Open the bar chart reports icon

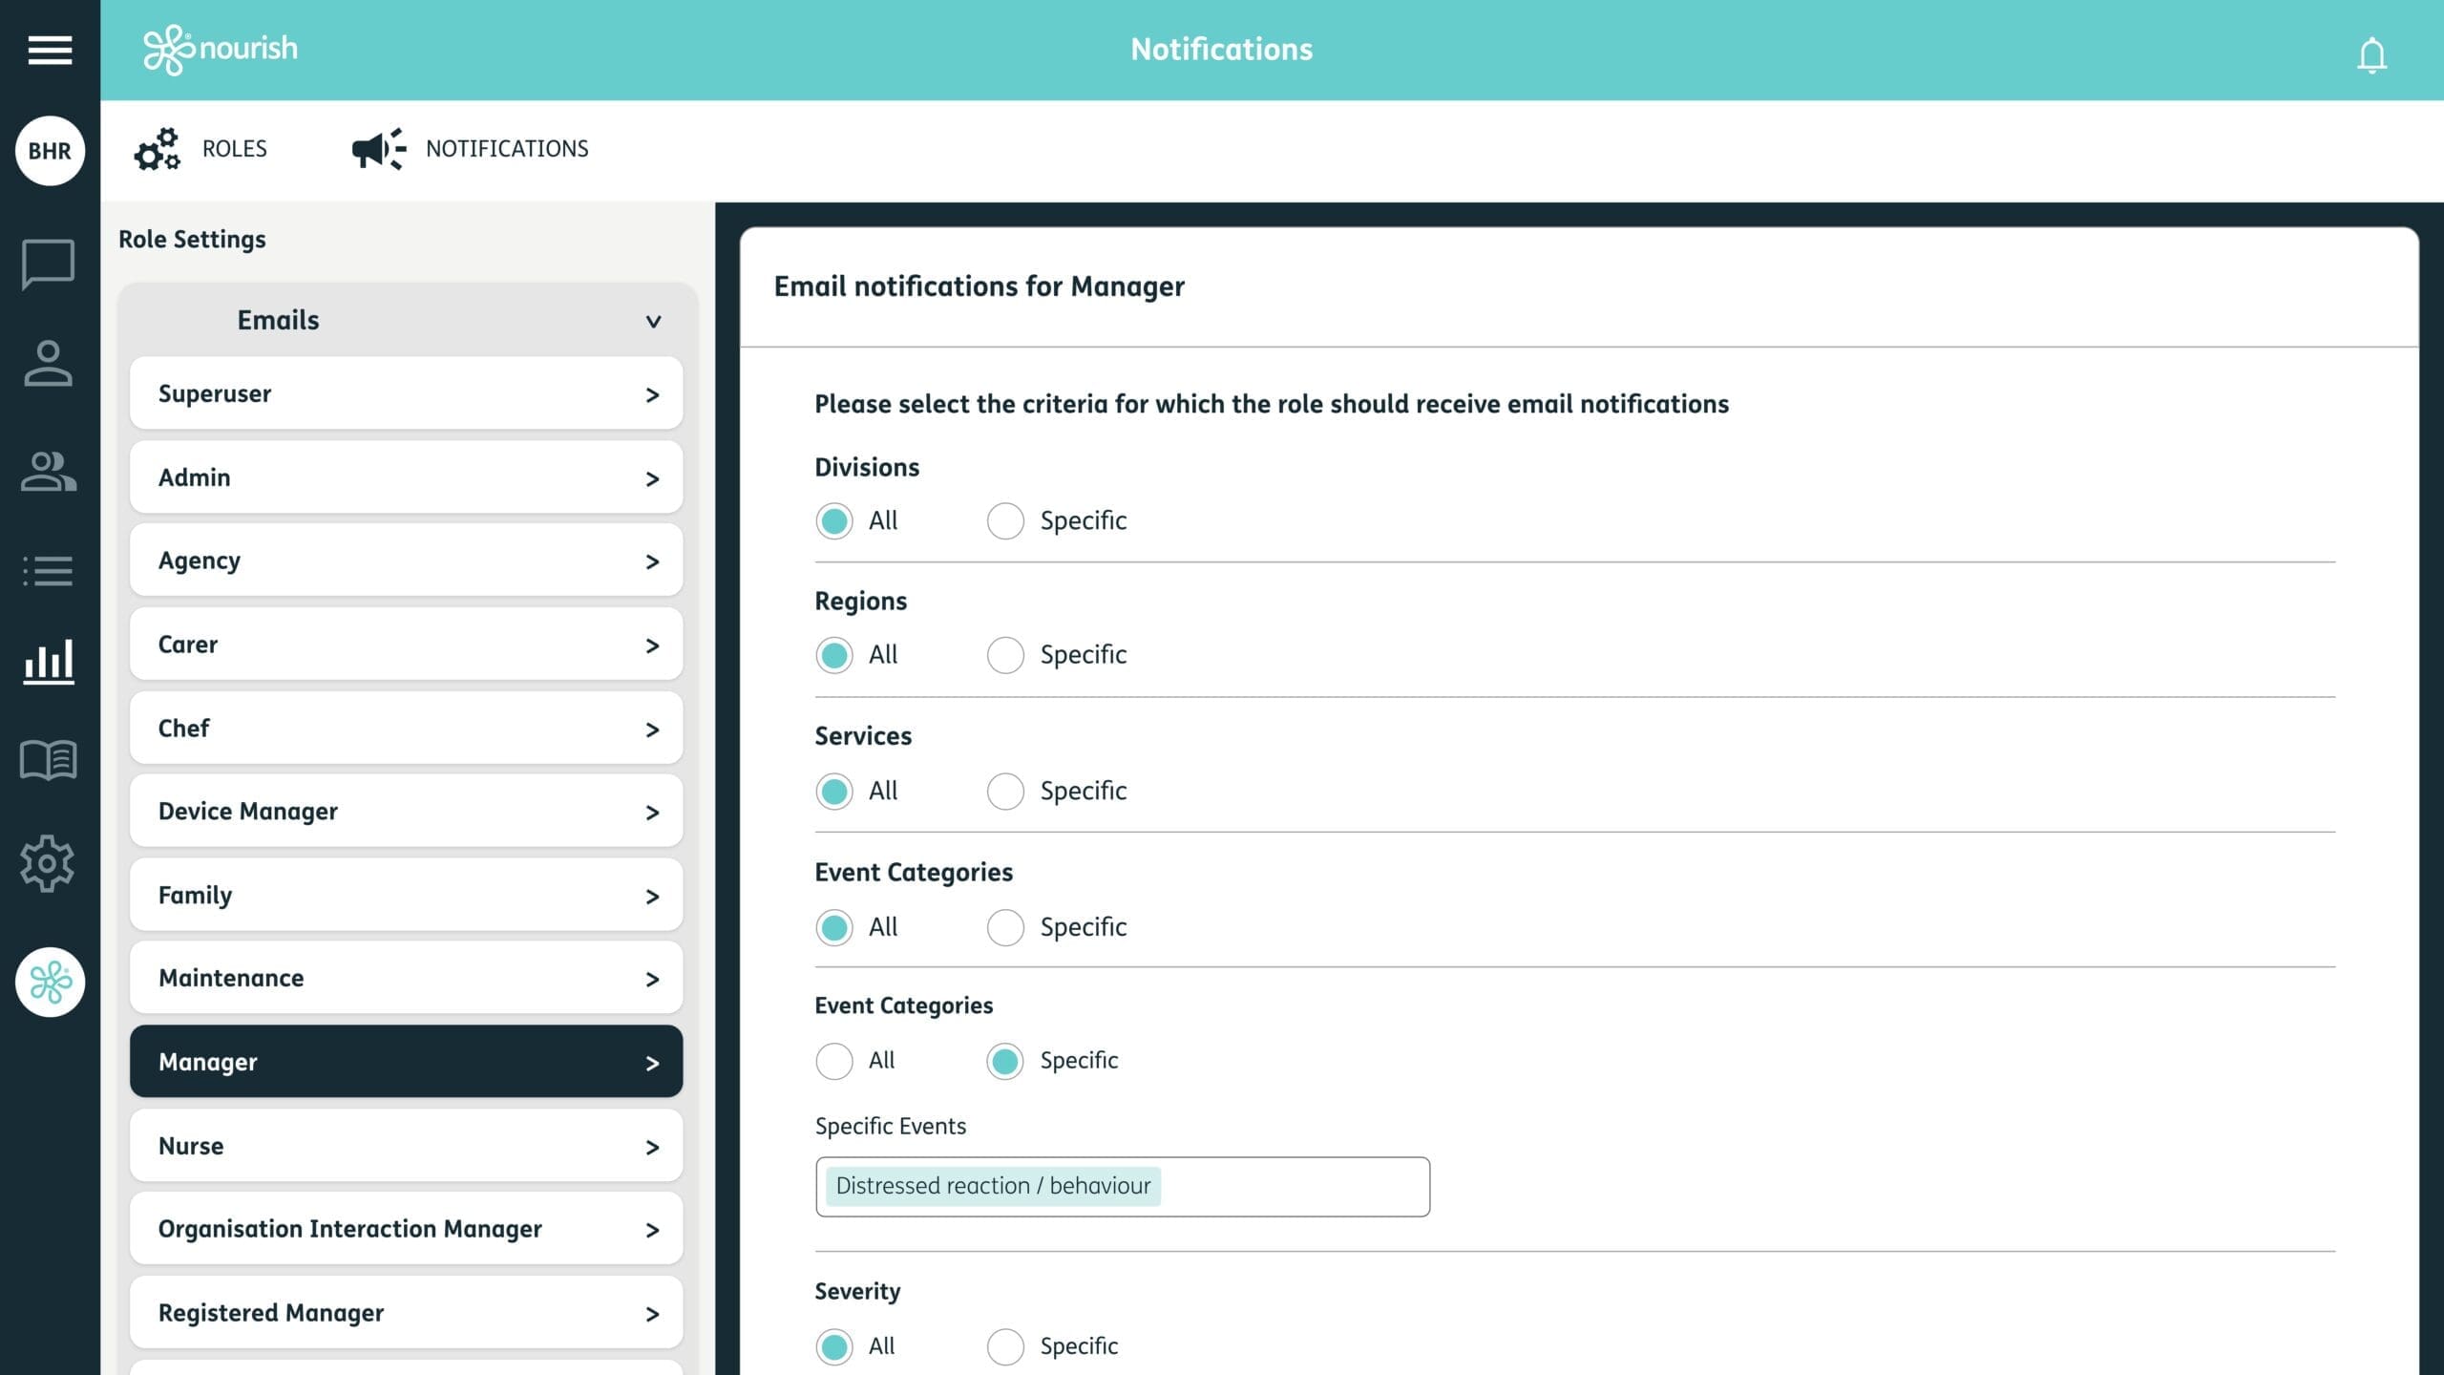coord(49,662)
